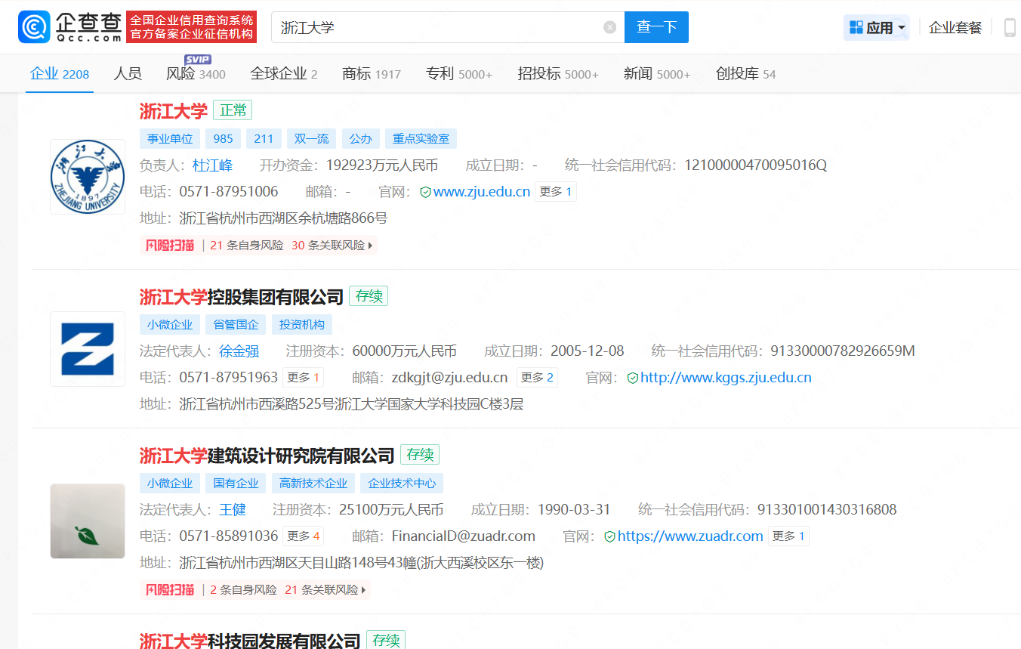Click the 高新技术企业 tag

313,484
